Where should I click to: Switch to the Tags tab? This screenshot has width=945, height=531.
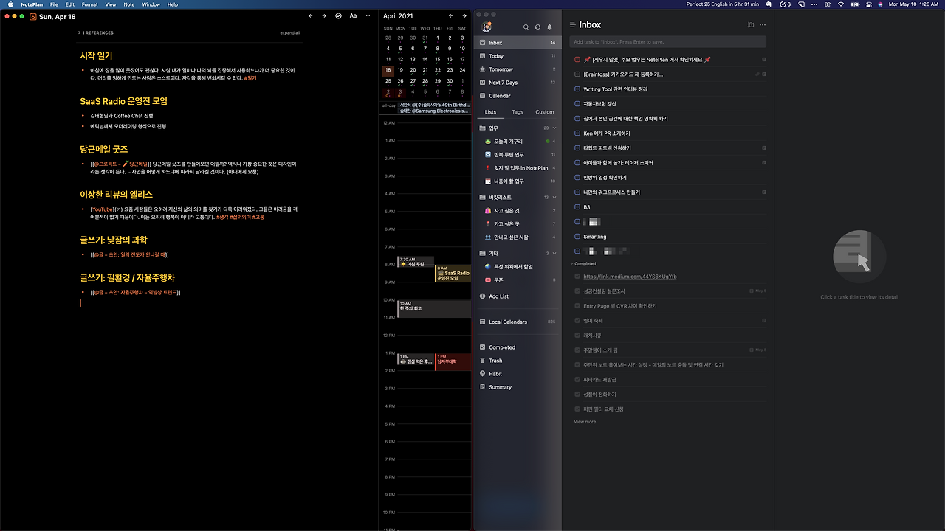coord(518,112)
